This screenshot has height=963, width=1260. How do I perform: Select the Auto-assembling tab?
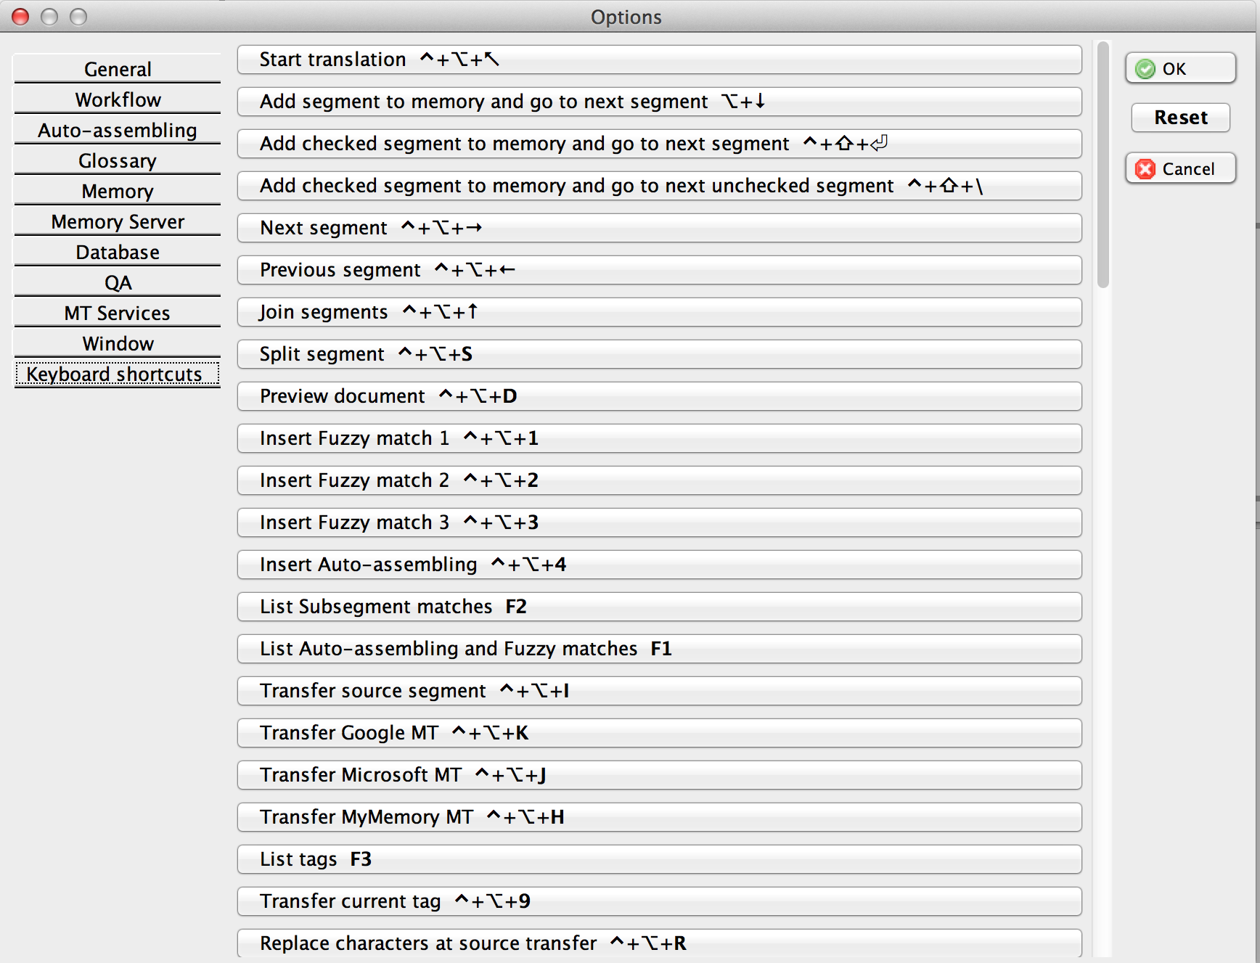click(x=118, y=130)
